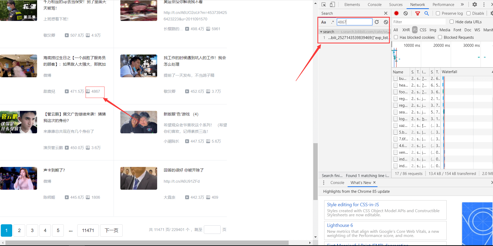Filter requests by XHR type
This screenshot has width=493, height=246.
[406, 30]
